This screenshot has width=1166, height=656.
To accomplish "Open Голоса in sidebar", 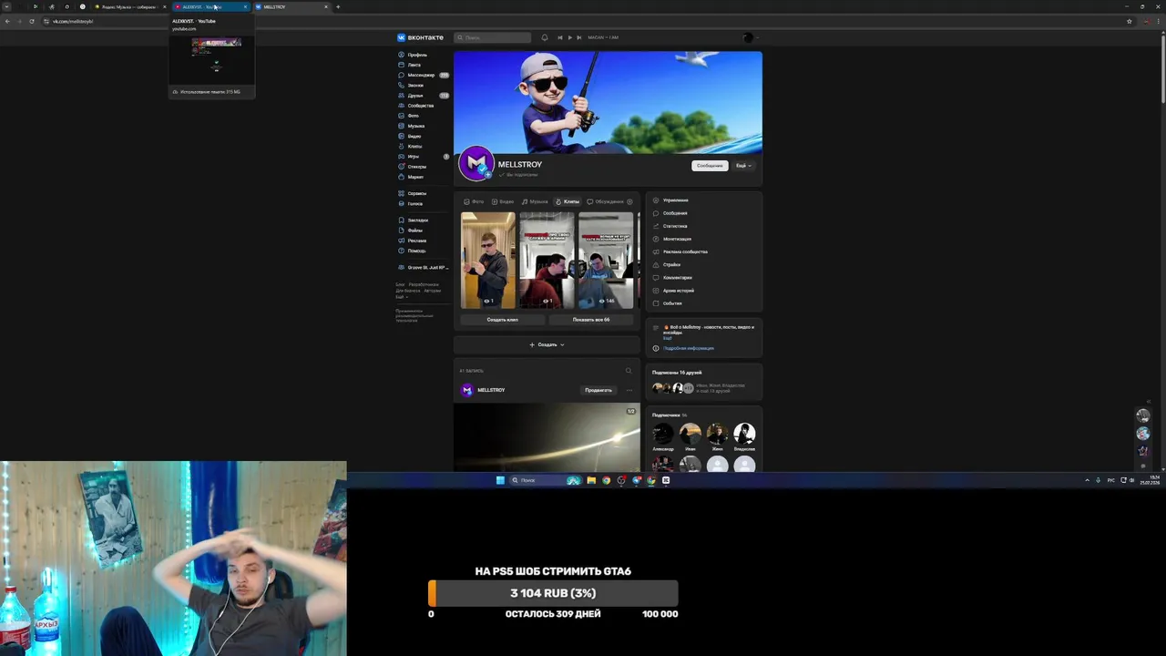I will coord(412,203).
